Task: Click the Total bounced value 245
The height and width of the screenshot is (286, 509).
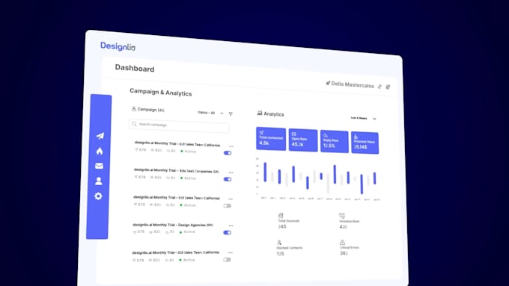Action: pos(281,226)
